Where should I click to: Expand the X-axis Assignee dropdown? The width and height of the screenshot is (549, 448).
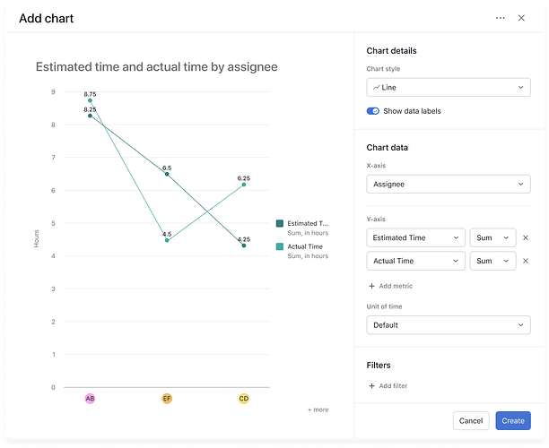coord(449,184)
